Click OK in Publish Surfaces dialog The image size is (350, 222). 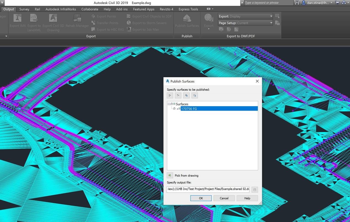point(201,198)
